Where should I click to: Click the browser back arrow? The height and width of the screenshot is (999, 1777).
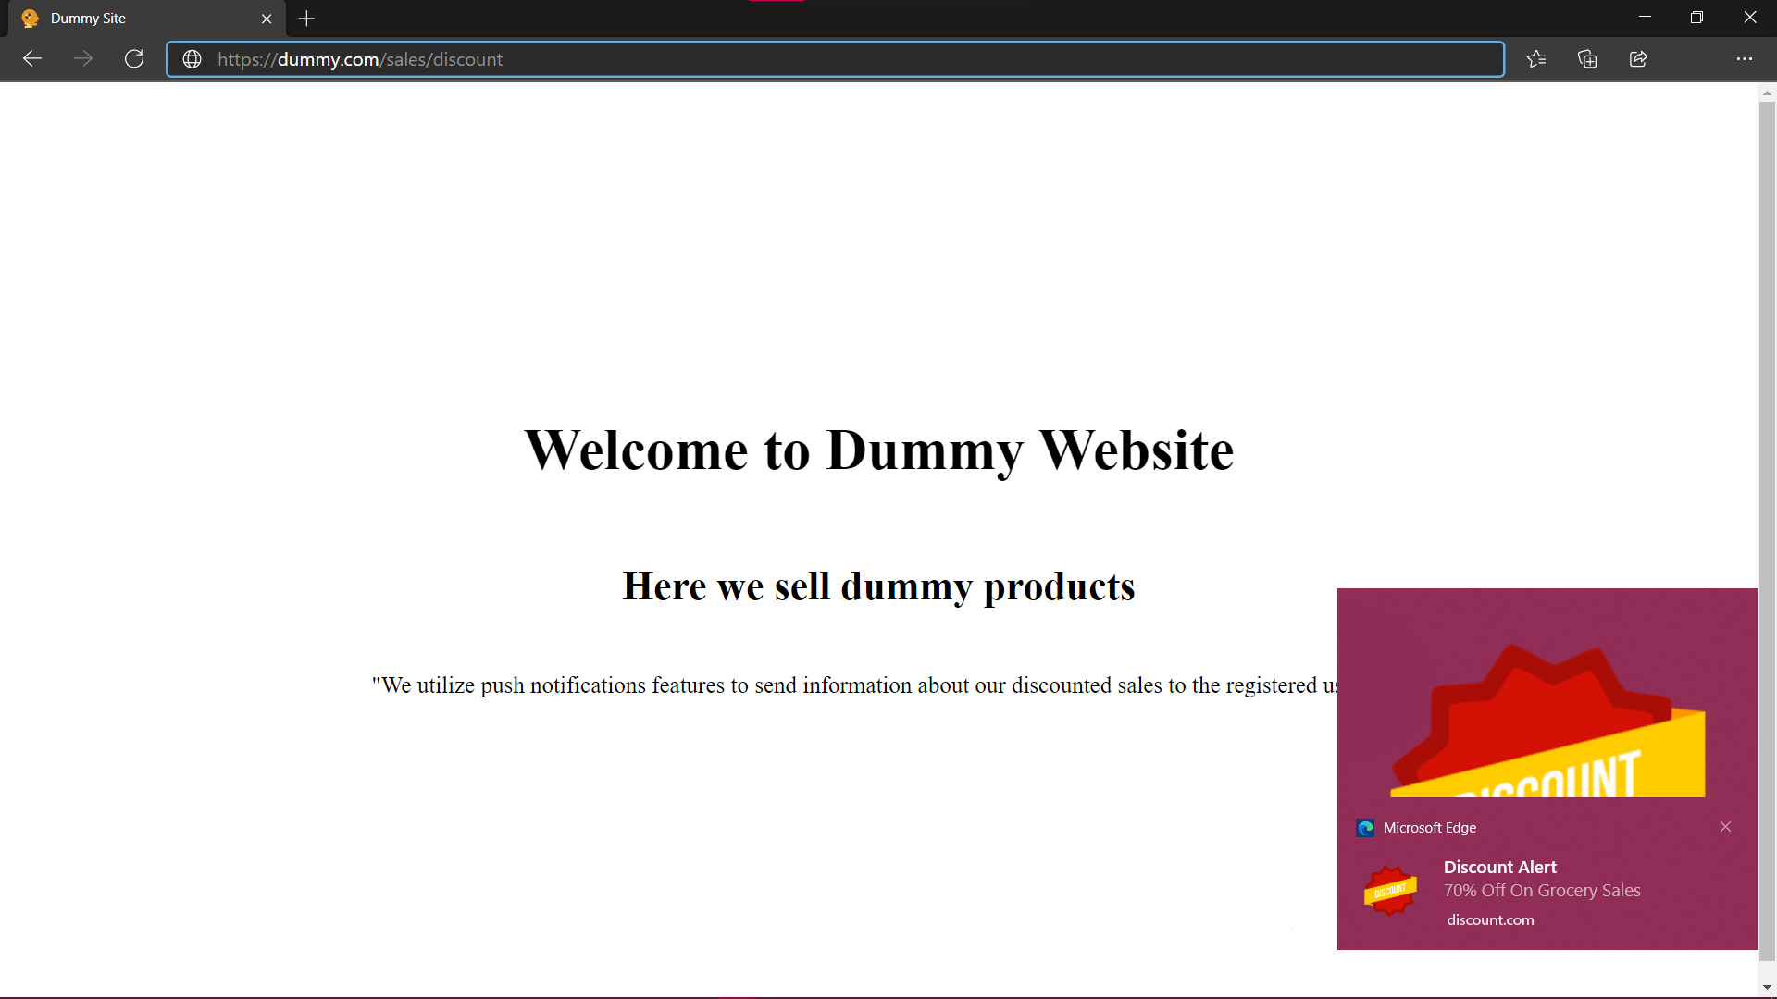(32, 59)
